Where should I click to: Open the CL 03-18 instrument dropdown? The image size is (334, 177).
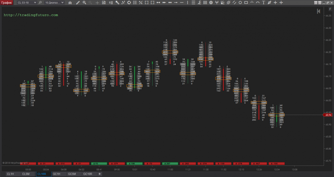[x=27, y=2]
